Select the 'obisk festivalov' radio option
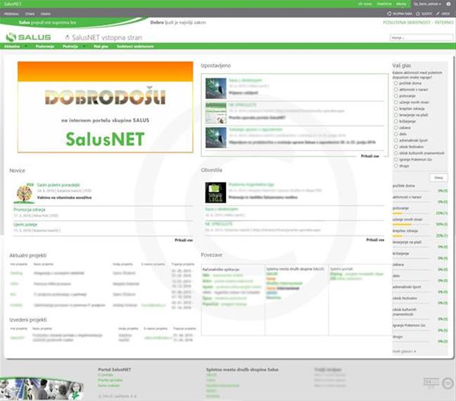Image resolution: width=456 pixels, height=401 pixels. pos(395,147)
